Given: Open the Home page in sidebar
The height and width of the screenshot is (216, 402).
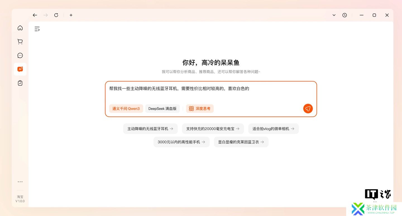Looking at the screenshot, I should click(x=20, y=28).
